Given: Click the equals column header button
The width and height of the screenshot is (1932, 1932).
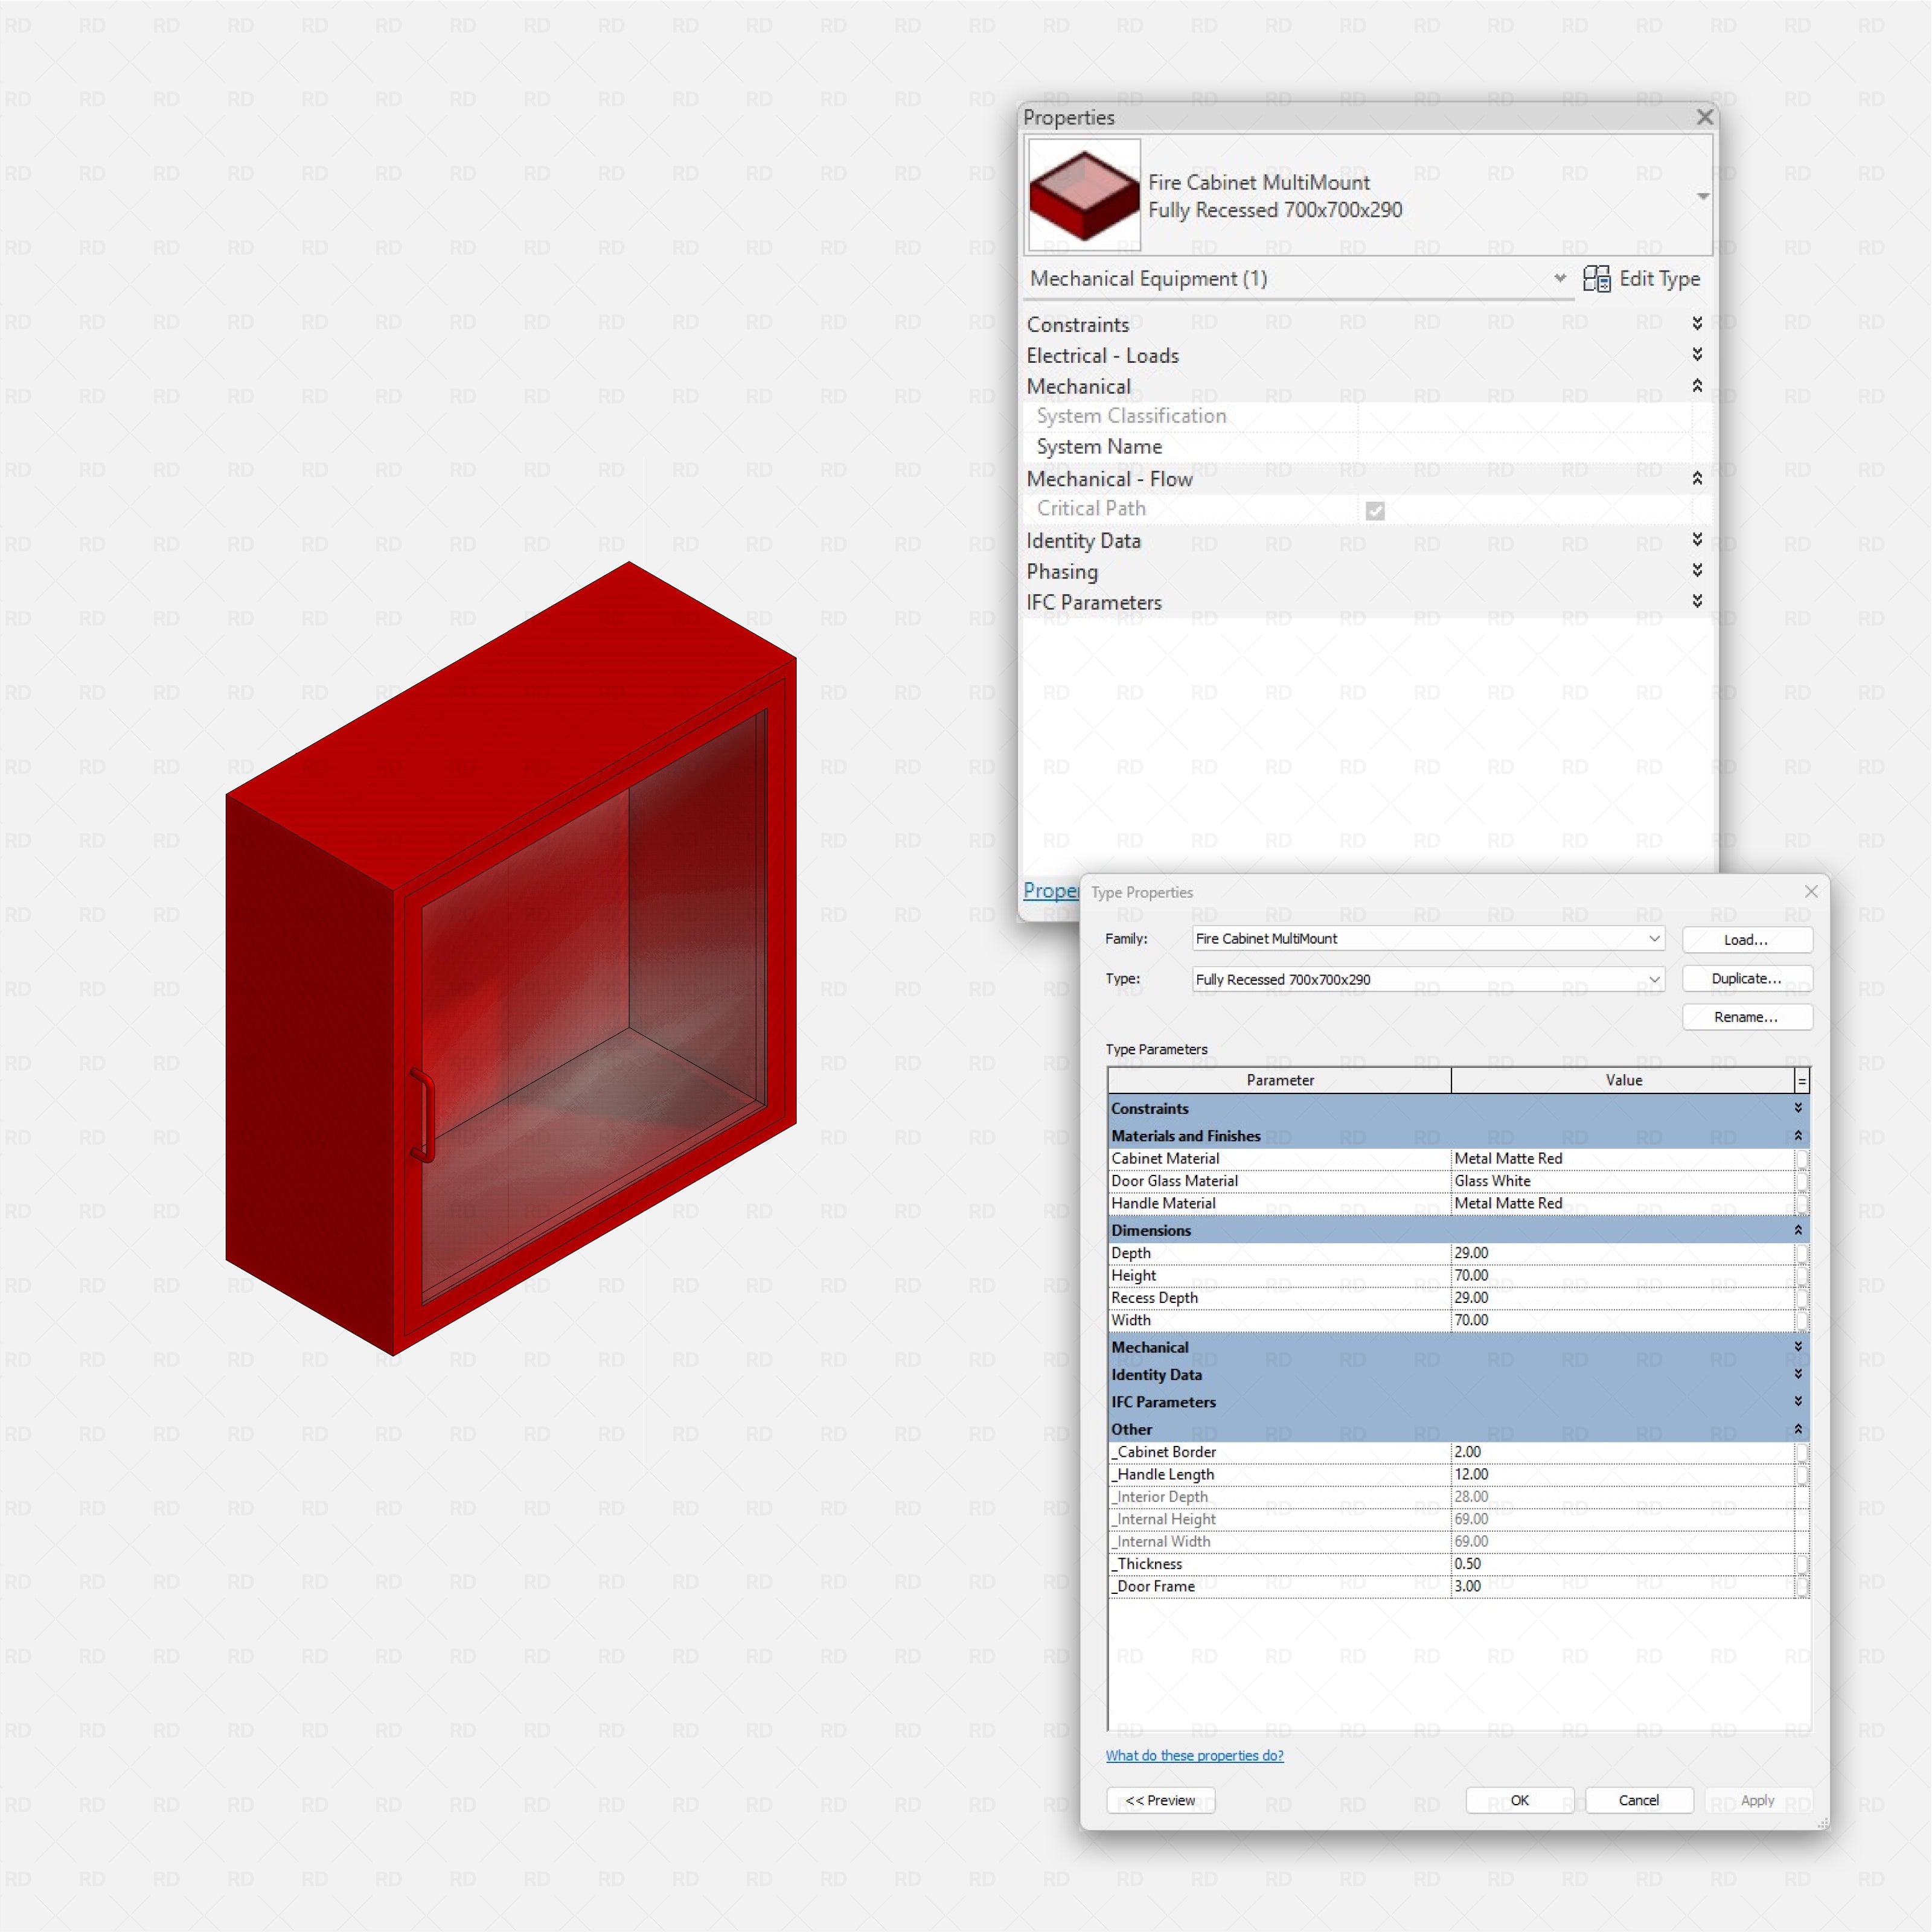Looking at the screenshot, I should coord(1802,1081).
